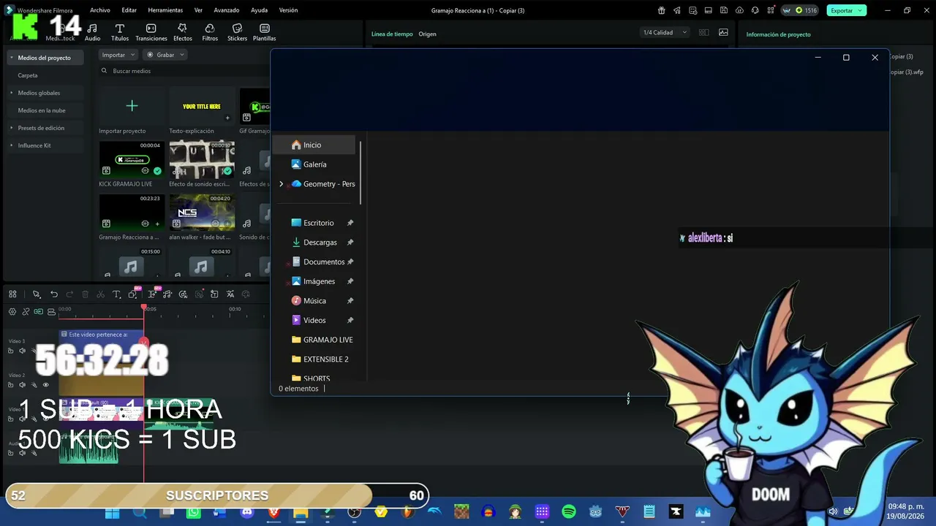Click the translate icon in timeline toolbar
This screenshot has height=526, width=936.
coord(230,294)
